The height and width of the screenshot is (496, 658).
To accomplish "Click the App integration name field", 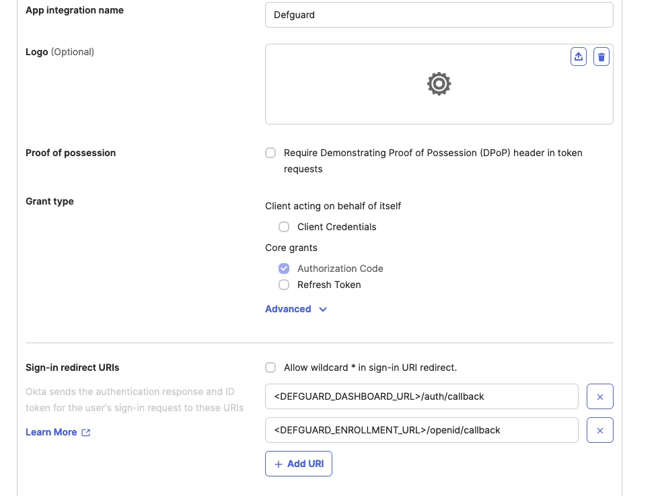I will click(439, 15).
